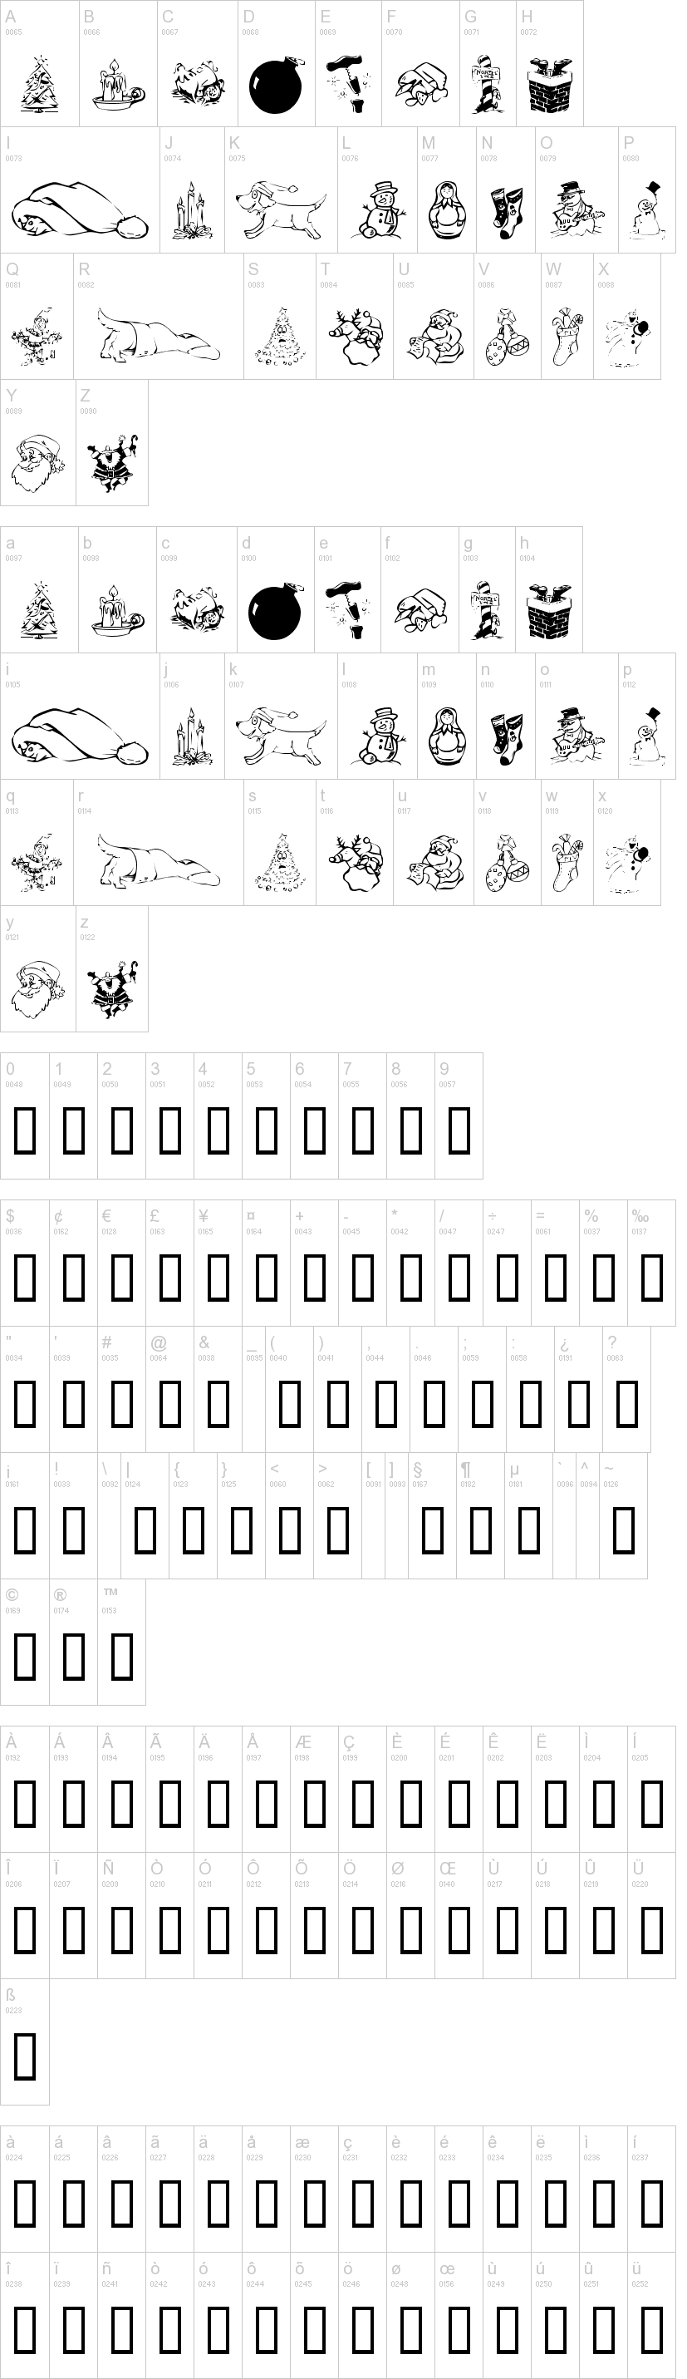Select the three candles glyph under J
This screenshot has height=2379, width=687.
(x=193, y=211)
